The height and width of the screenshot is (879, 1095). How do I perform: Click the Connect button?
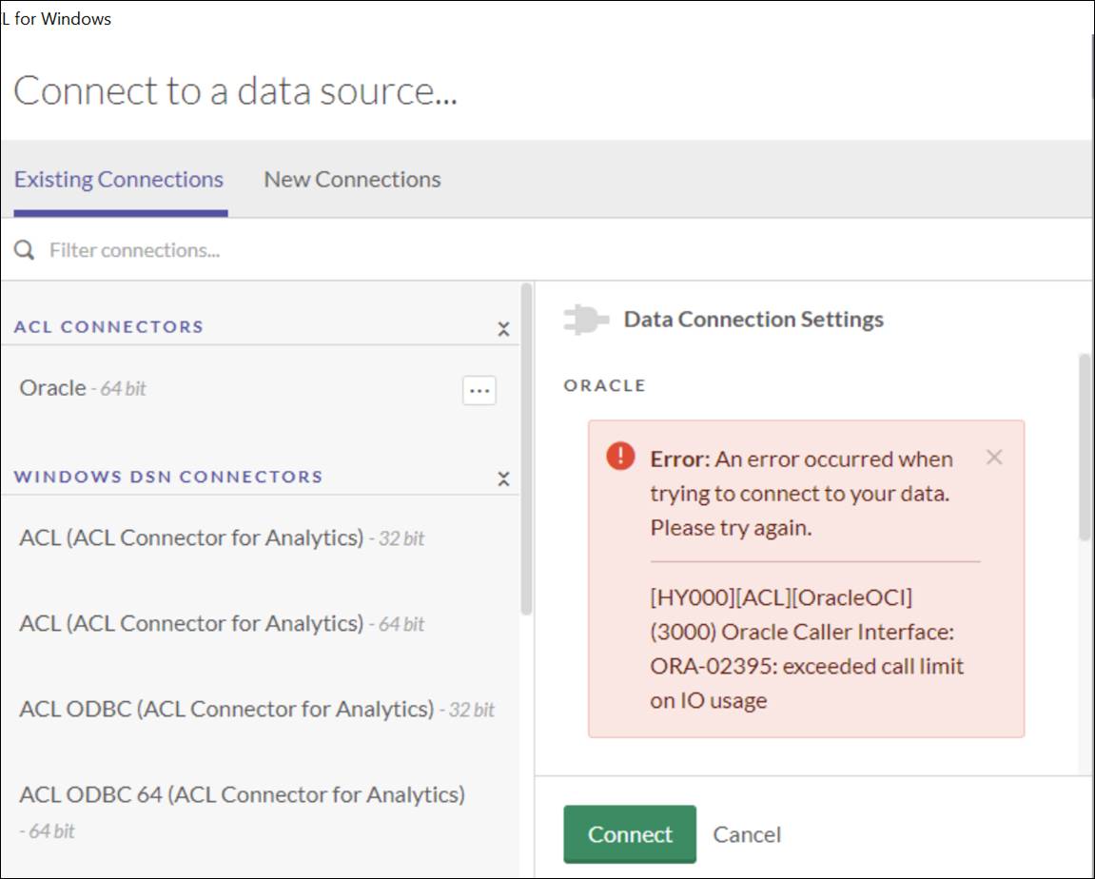(629, 833)
